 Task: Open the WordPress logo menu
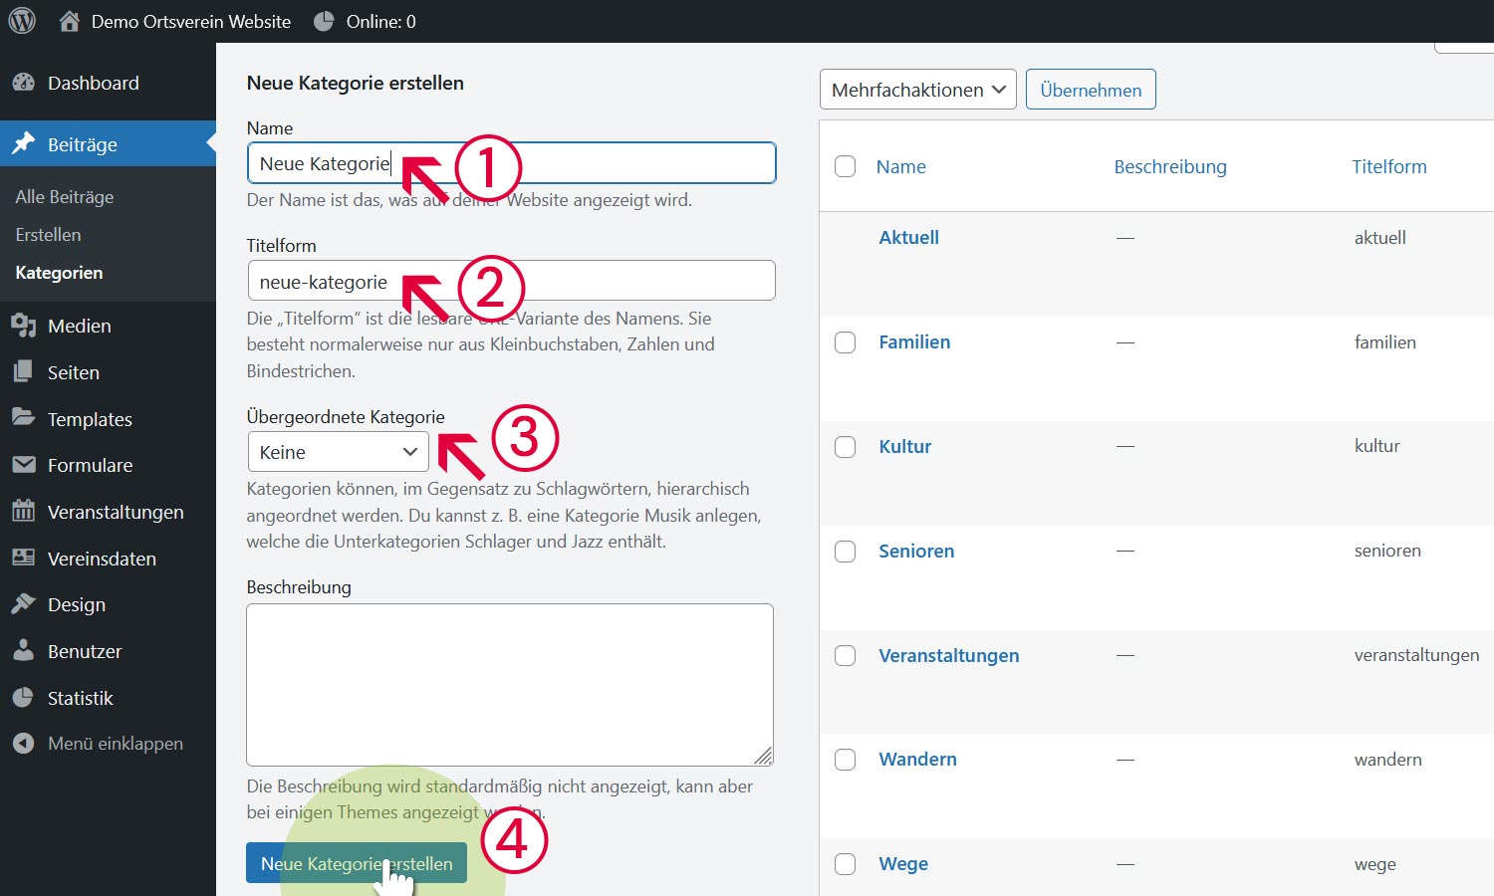coord(22,21)
